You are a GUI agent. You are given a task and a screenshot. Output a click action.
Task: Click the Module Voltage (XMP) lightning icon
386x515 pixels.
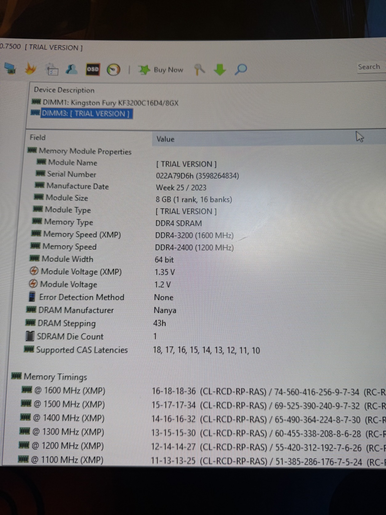[x=34, y=271]
